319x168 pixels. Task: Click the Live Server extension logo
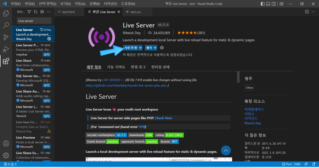point(102,37)
